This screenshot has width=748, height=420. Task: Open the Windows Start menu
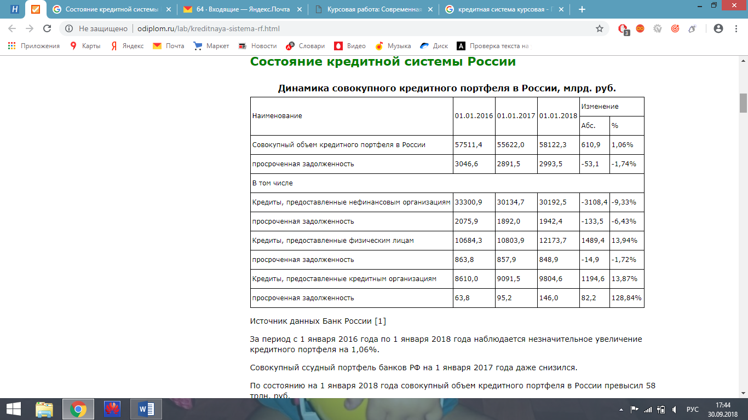(13, 409)
